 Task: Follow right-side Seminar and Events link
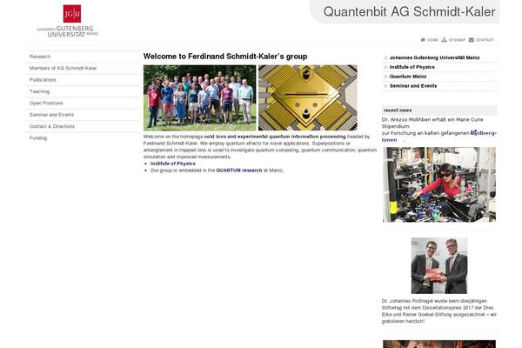[x=413, y=85]
